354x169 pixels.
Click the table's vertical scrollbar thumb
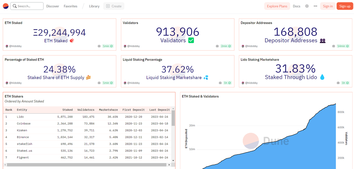[x=173, y=118]
